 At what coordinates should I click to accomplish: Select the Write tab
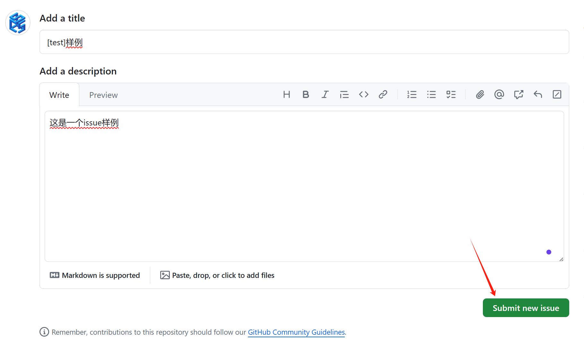click(59, 95)
